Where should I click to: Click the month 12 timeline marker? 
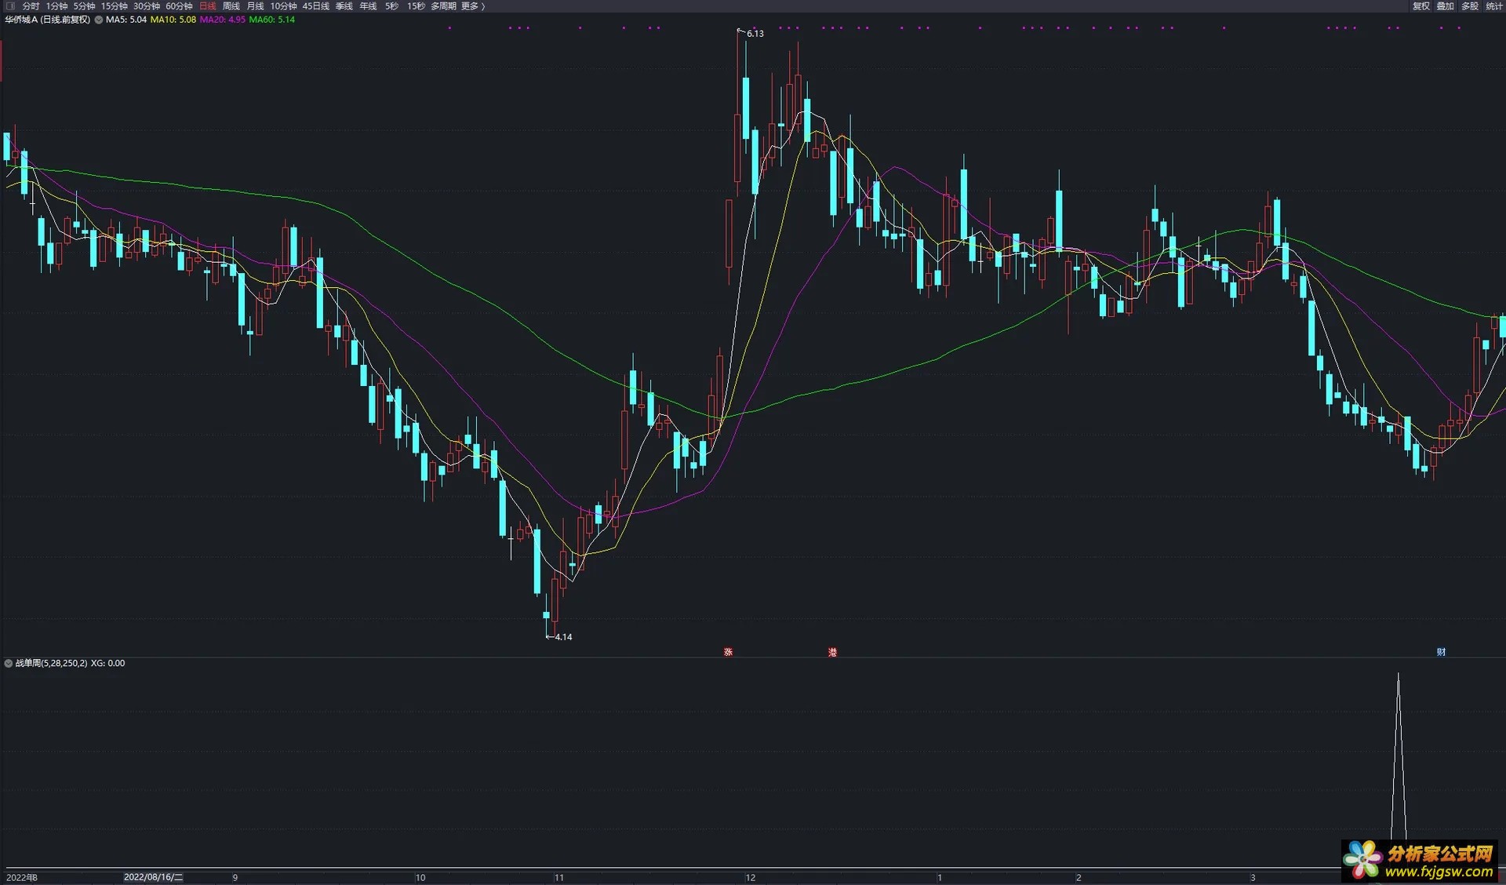pyautogui.click(x=751, y=877)
